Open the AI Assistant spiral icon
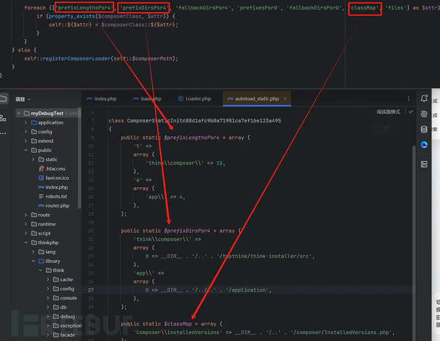The image size is (440, 341). (x=424, y=113)
